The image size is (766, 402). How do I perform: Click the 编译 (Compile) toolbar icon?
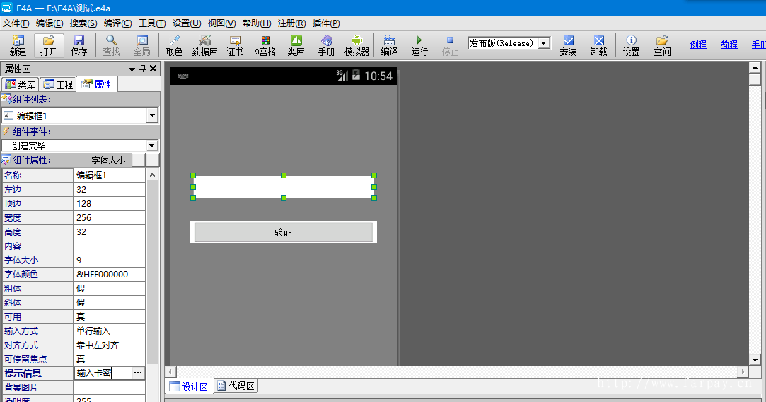389,45
